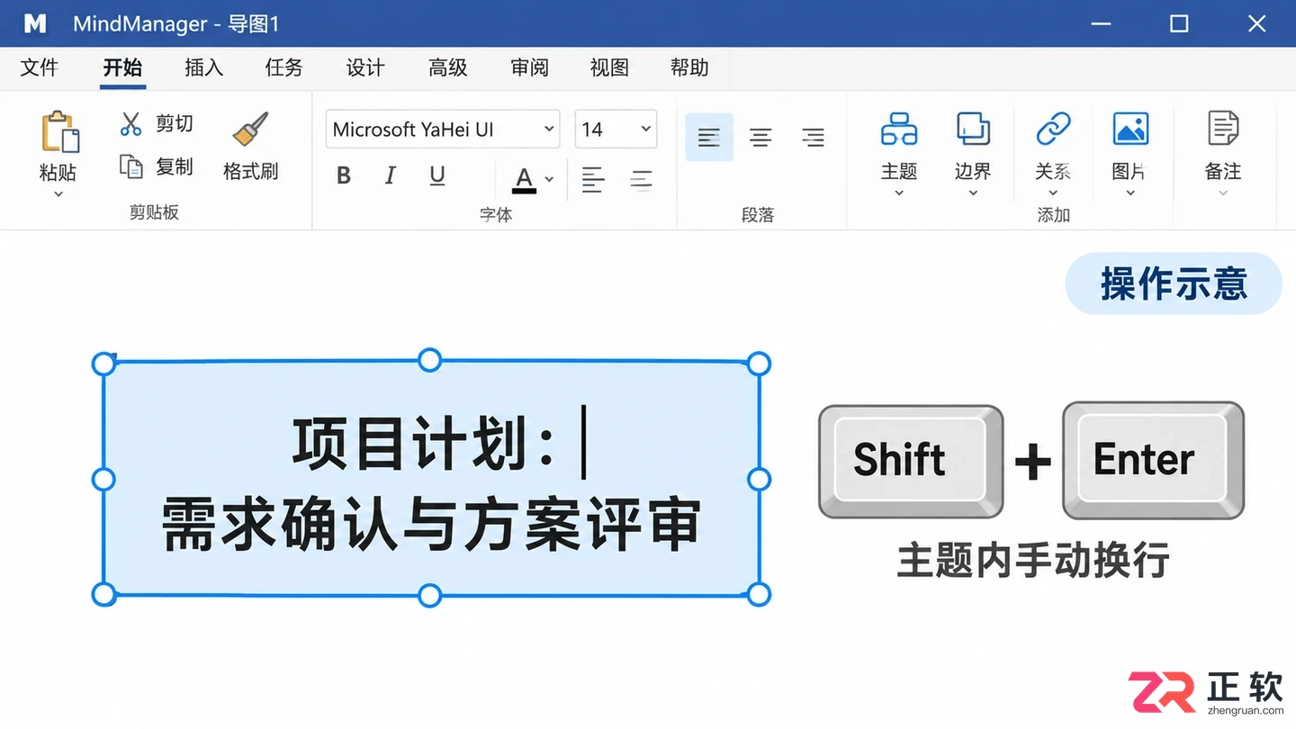Click the Notes (备注) icon
This screenshot has height=729, width=1296.
(1223, 130)
